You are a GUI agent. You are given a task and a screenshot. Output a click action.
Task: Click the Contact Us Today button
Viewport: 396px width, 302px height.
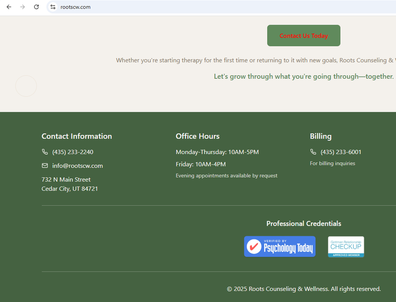[304, 35]
